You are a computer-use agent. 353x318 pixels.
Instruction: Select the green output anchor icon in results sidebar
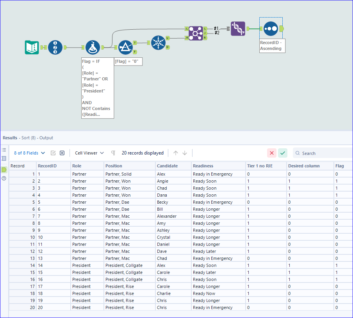(x=4, y=170)
